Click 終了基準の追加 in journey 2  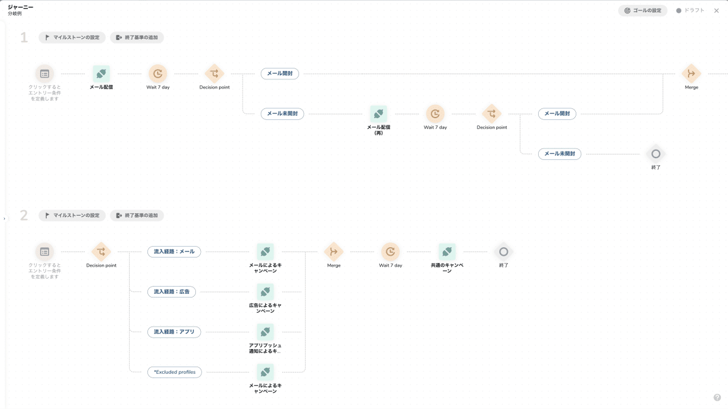click(136, 215)
